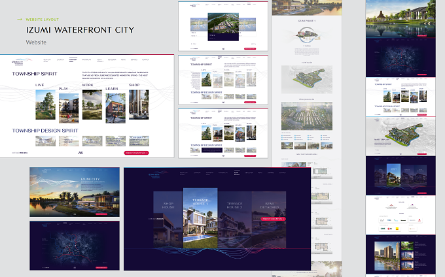445x277 pixels.
Task: Open the lakeside hero image heading the right column
Action: point(400,19)
